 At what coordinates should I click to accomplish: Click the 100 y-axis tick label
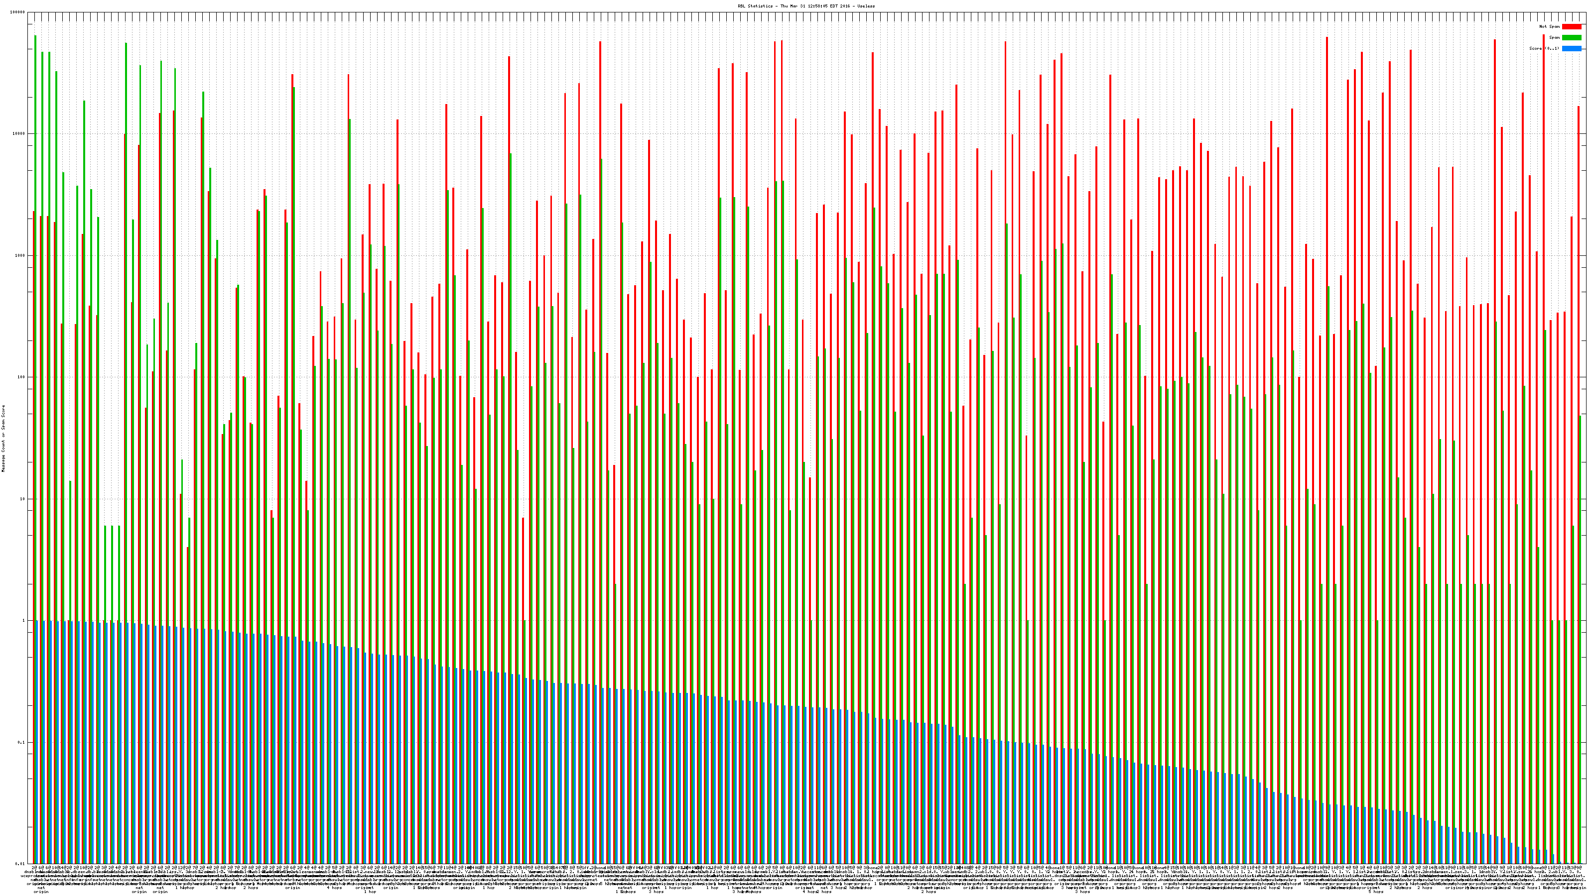point(21,377)
